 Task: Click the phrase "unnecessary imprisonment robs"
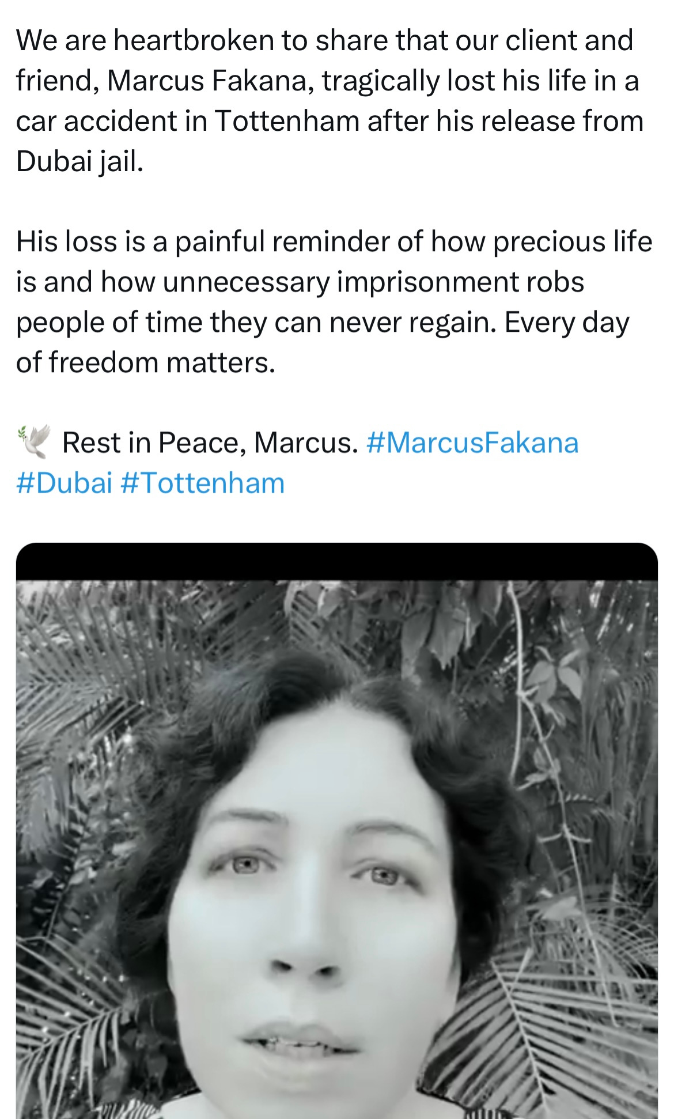click(x=373, y=282)
